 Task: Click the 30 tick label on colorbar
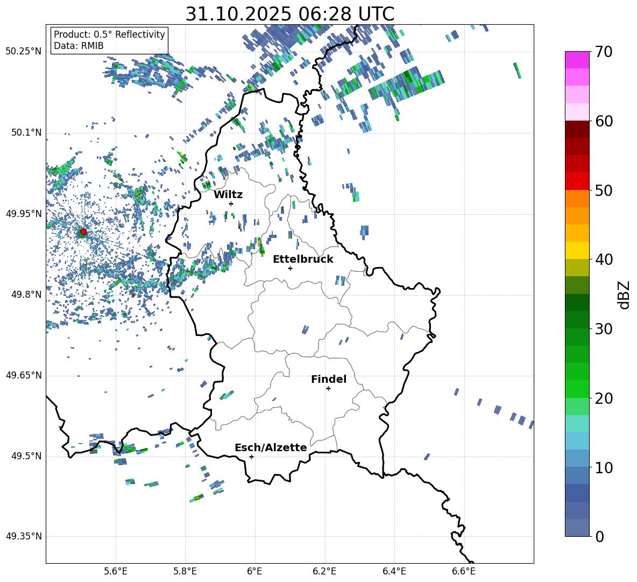point(604,328)
